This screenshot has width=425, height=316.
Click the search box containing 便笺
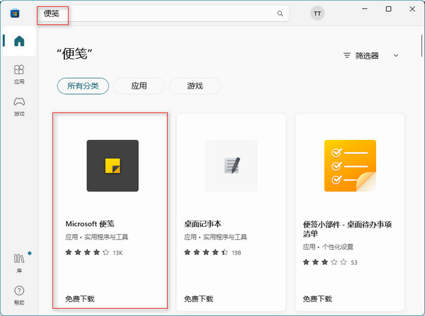coord(163,13)
